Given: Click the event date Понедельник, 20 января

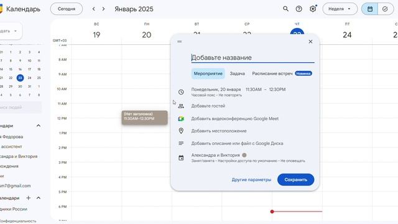Looking at the screenshot, I should (216, 90).
